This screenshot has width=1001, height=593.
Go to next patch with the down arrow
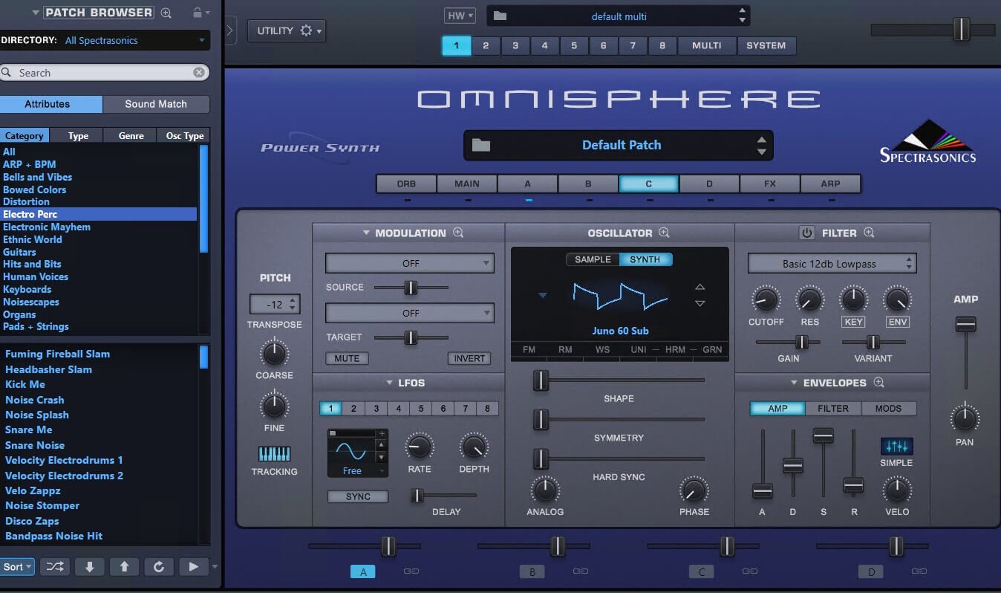[89, 567]
